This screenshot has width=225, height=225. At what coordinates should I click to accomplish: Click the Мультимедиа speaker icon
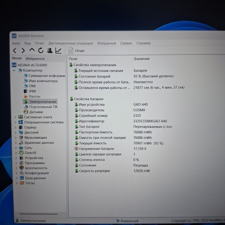coord(21,138)
